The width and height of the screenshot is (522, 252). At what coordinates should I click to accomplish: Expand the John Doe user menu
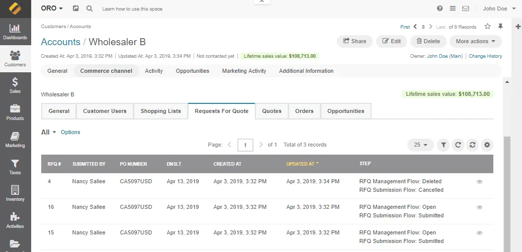pos(499,9)
